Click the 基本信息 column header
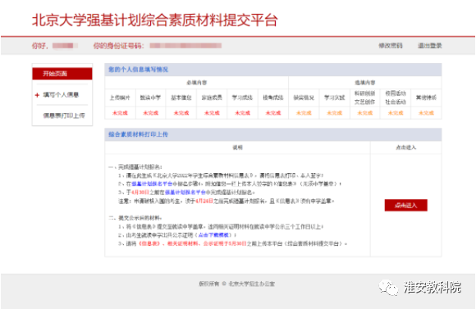The image size is (476, 309). point(181,98)
